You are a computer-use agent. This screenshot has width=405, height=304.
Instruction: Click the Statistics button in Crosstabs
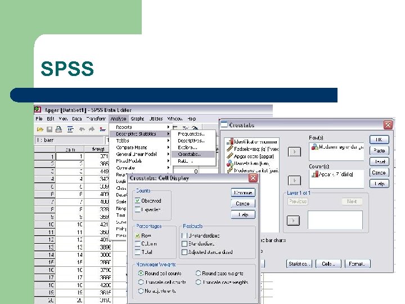tap(299, 263)
